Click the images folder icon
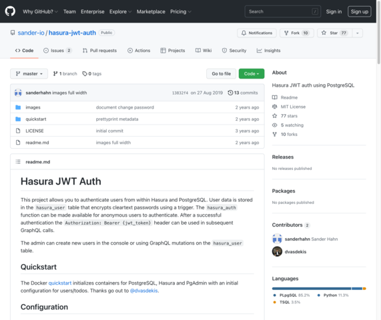Screen dimensions: 381x320 pyautogui.click(x=18, y=107)
